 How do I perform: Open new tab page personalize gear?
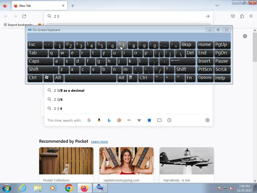[245, 36]
